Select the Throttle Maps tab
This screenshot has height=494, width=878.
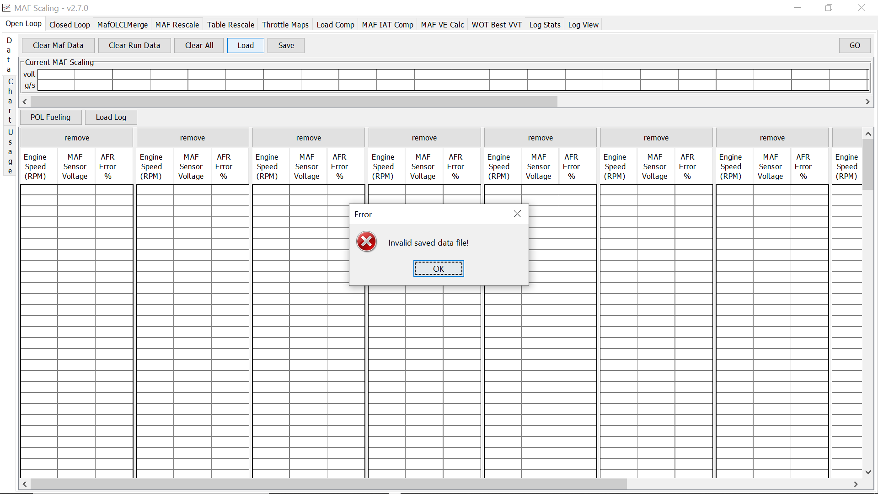tap(285, 25)
